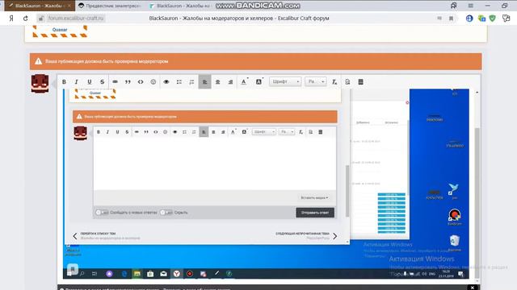Click 'Следующая непрочитанная тема' link in nested screenshot
Viewport: 517px width, 290px height.
302,234
